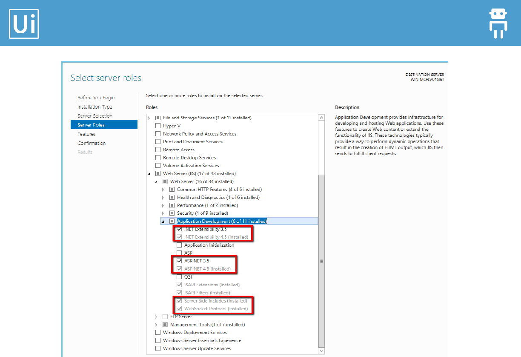Toggle the Security checkbox
The height and width of the screenshot is (357, 521).
tap(172, 213)
